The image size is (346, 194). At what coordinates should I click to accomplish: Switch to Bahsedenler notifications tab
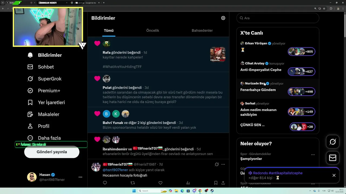(202, 30)
